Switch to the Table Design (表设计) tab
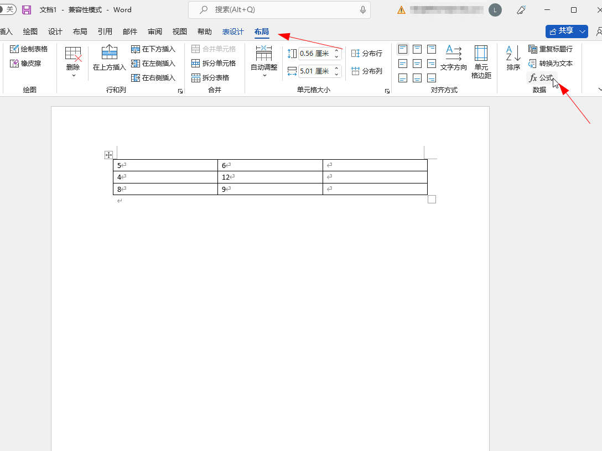Viewport: 602px width, 451px height. tap(233, 32)
